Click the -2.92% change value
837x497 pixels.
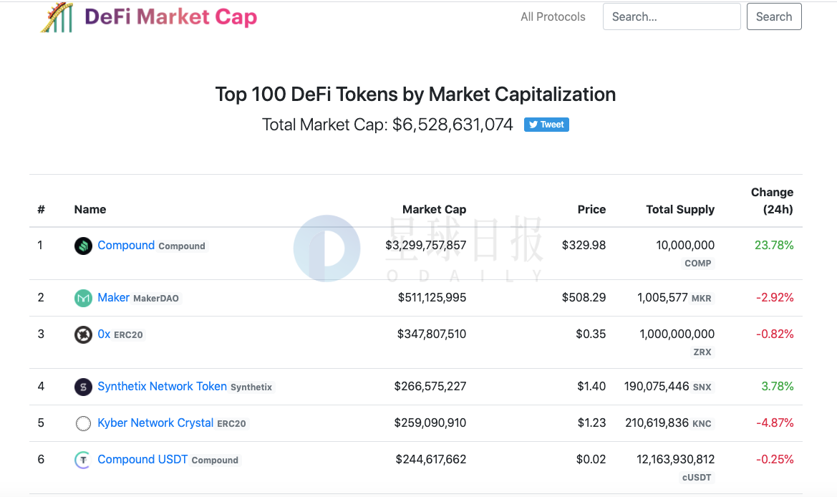(775, 297)
